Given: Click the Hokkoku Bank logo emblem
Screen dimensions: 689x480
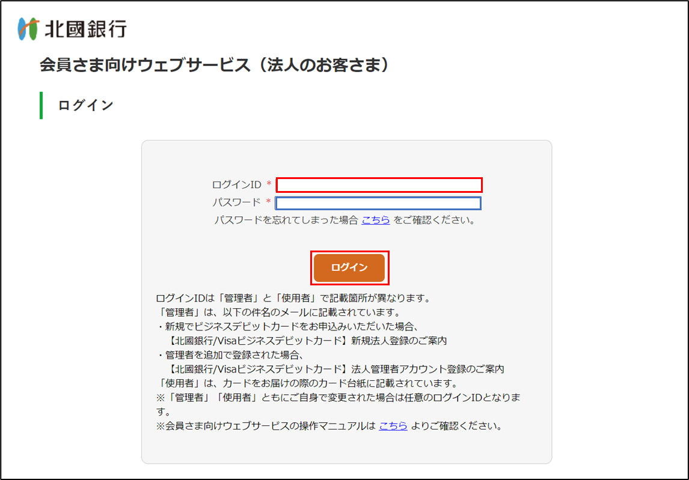Looking at the screenshot, I should click(x=28, y=28).
